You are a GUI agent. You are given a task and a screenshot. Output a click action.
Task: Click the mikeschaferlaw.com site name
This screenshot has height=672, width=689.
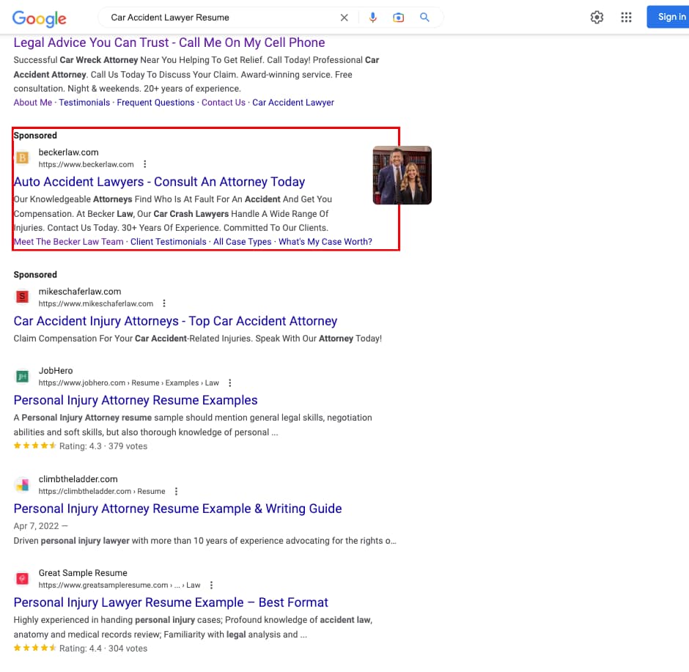click(x=80, y=292)
